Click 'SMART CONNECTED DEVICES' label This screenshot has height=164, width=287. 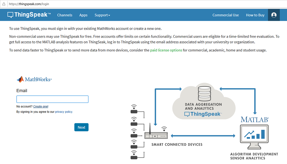pos(177,144)
